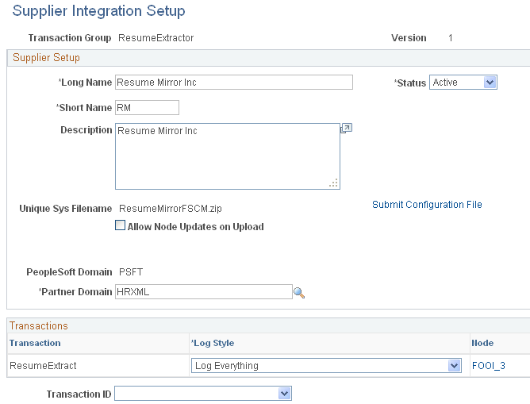Focus the Partner Domain input field
Viewport: 530px width, 404px height.
[x=204, y=292]
